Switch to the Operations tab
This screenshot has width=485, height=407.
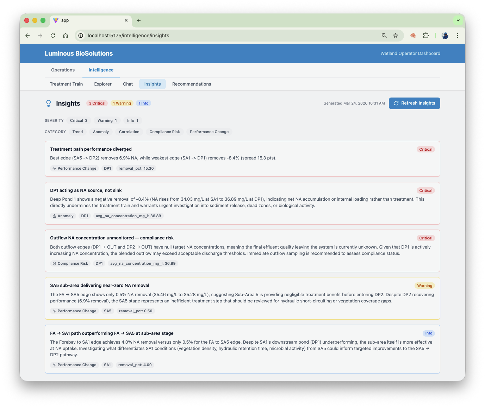coord(63,70)
